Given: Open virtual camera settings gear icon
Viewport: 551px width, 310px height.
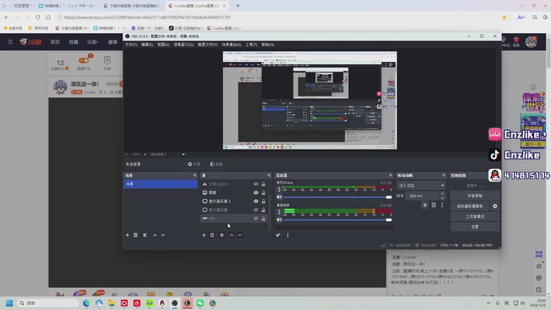Looking at the screenshot, I should click(x=495, y=206).
